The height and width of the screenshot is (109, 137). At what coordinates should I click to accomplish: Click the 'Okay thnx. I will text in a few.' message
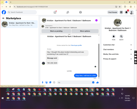[x=85, y=75]
